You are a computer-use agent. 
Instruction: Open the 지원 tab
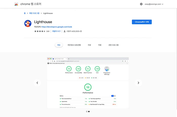[100, 45]
